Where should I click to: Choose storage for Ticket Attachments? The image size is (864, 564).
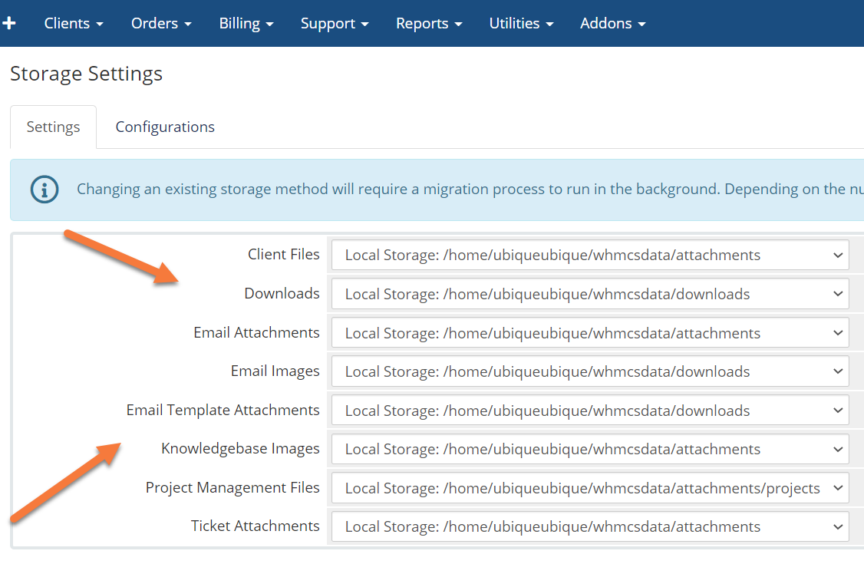click(x=589, y=526)
